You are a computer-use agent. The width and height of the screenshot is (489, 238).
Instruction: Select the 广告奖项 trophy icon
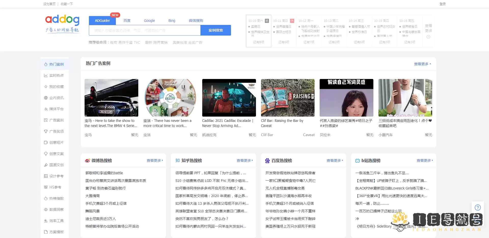[45, 131]
